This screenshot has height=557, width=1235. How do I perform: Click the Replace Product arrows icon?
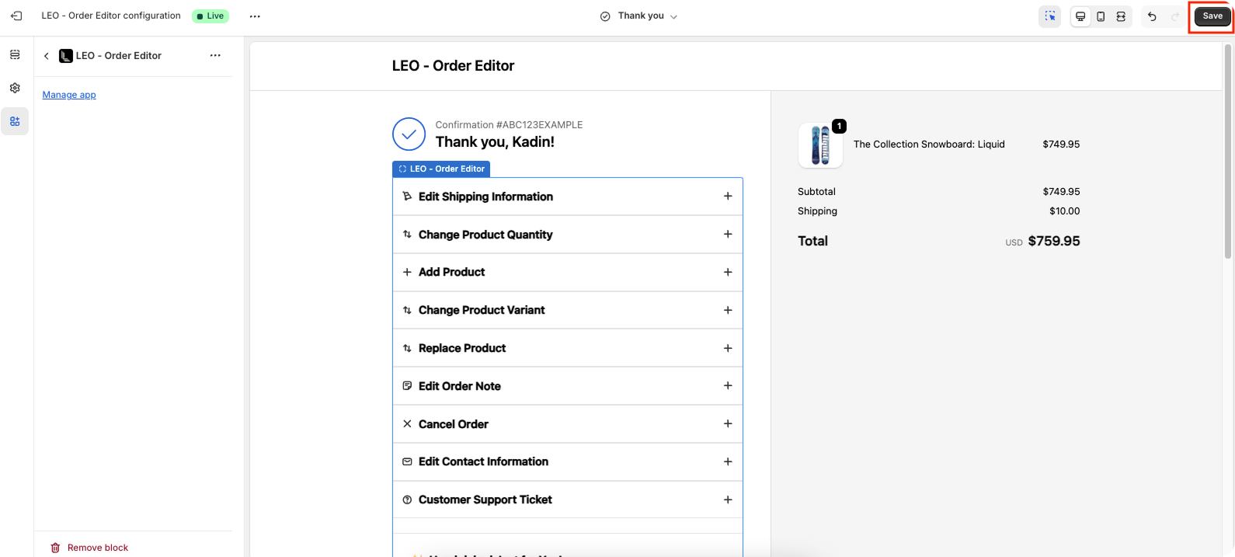coord(407,348)
